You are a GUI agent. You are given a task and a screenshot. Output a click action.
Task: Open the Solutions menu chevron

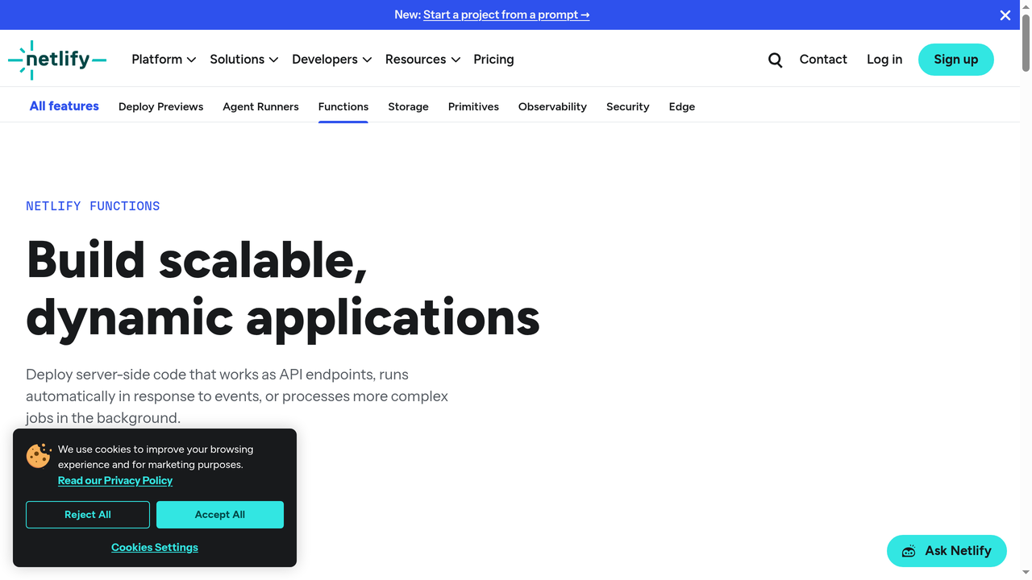274,60
